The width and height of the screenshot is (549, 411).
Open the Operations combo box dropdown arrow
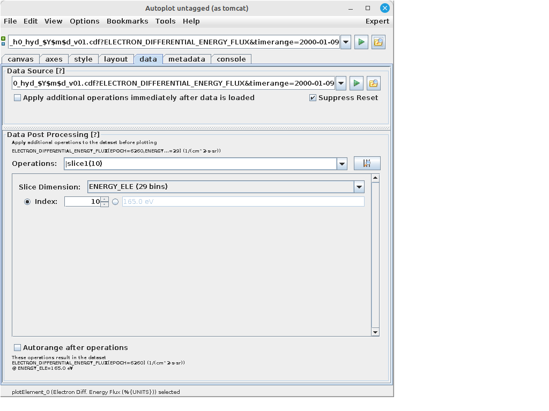(x=342, y=164)
